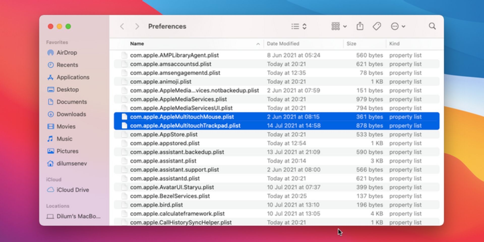Sort list by Size column
Viewport: 484px width, 242px height.
click(351, 44)
